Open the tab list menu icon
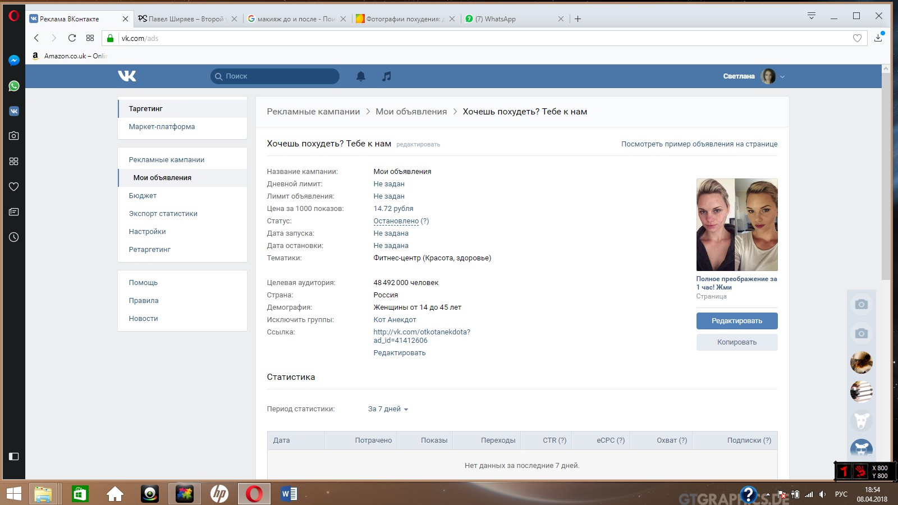898x505 pixels. [x=812, y=16]
